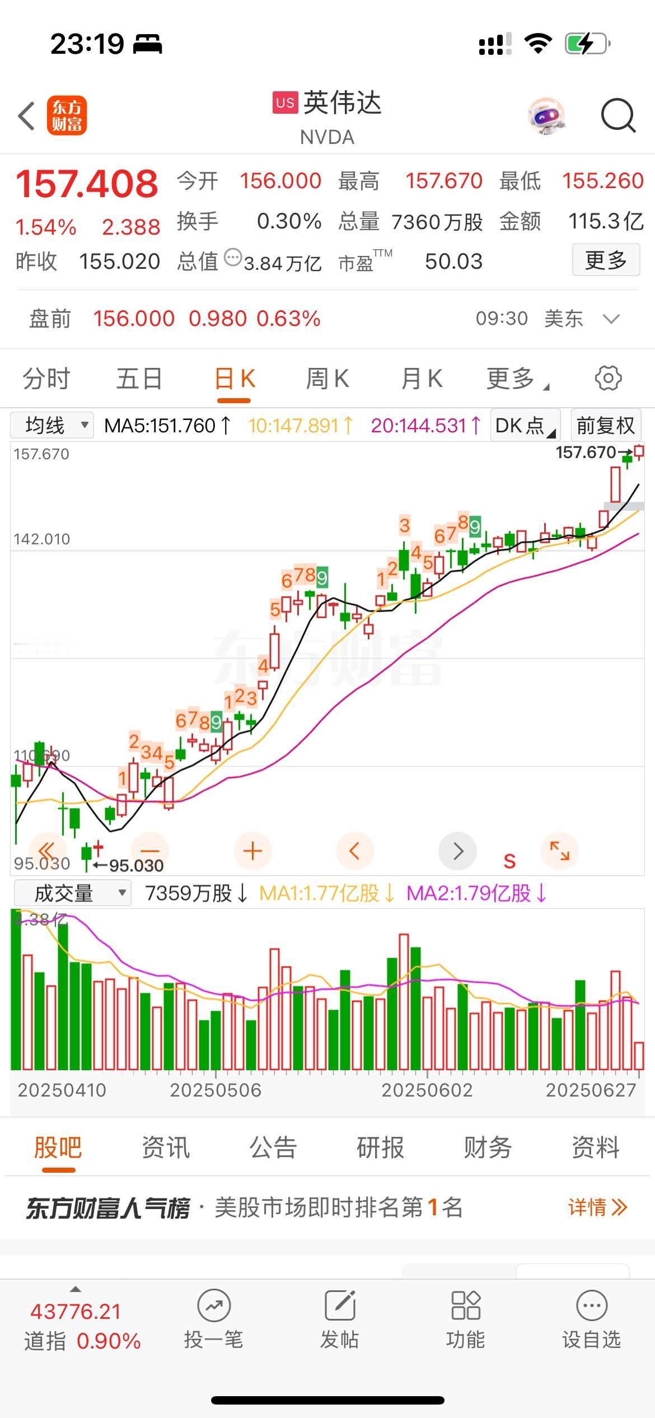
Task: Tap the back arrow at top left
Action: [x=26, y=116]
